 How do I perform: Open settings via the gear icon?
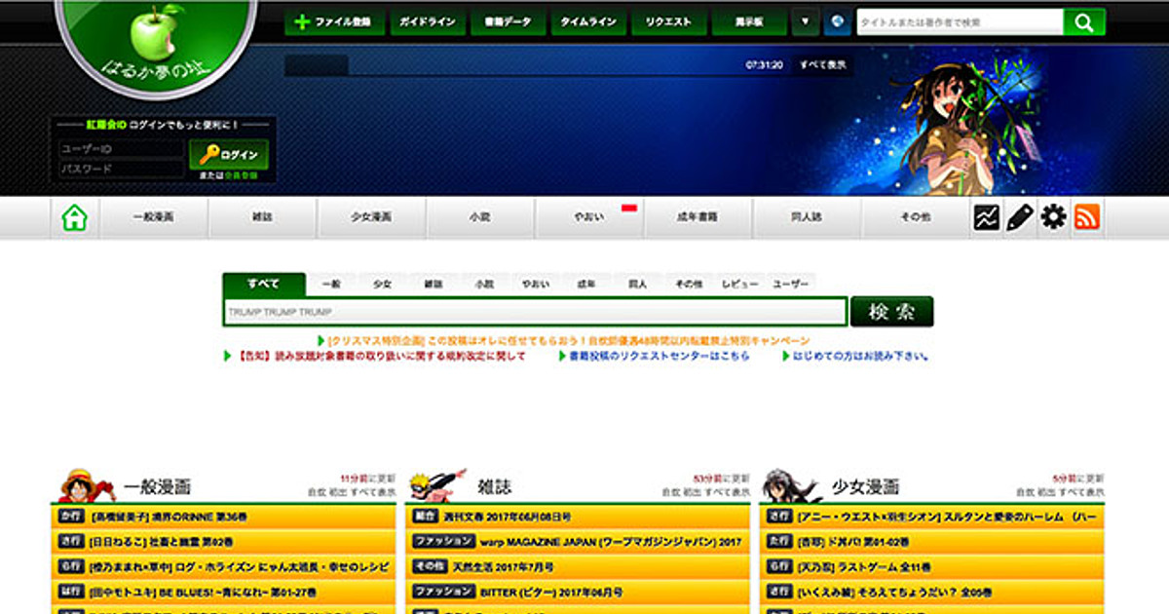1053,217
